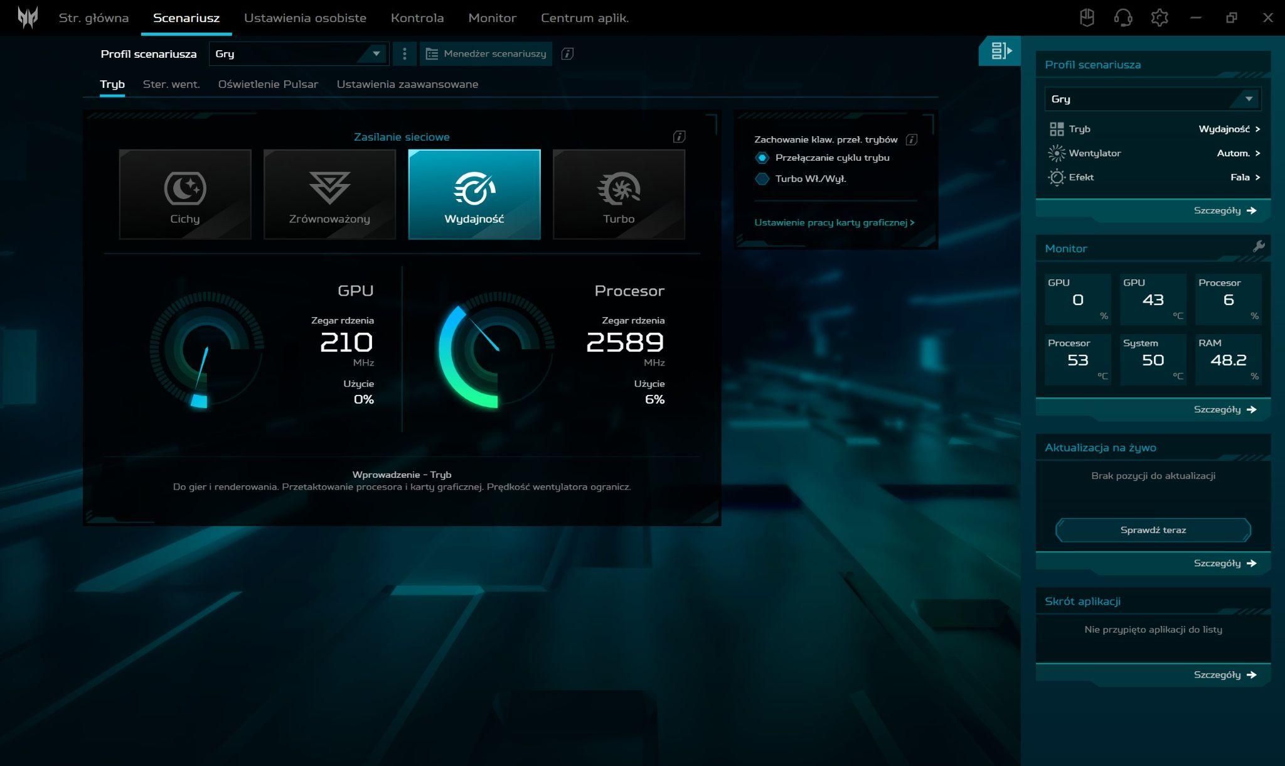The image size is (1285, 766).
Task: Open the Kontrola menu tab
Action: (x=417, y=18)
